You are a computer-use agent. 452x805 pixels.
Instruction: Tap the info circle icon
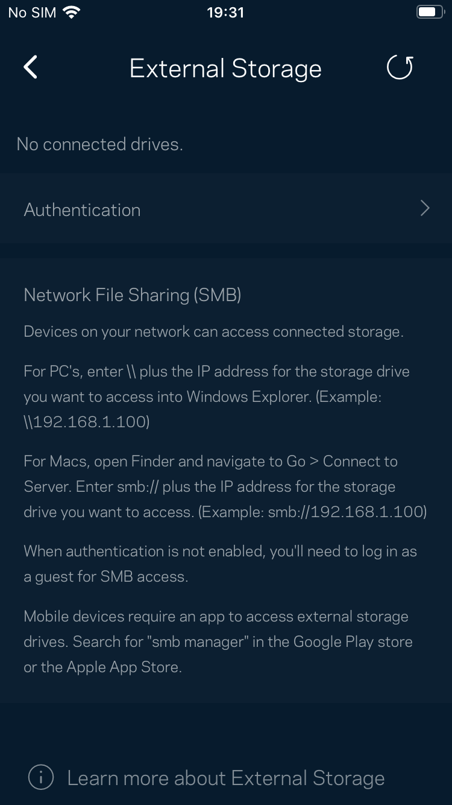[x=41, y=777]
